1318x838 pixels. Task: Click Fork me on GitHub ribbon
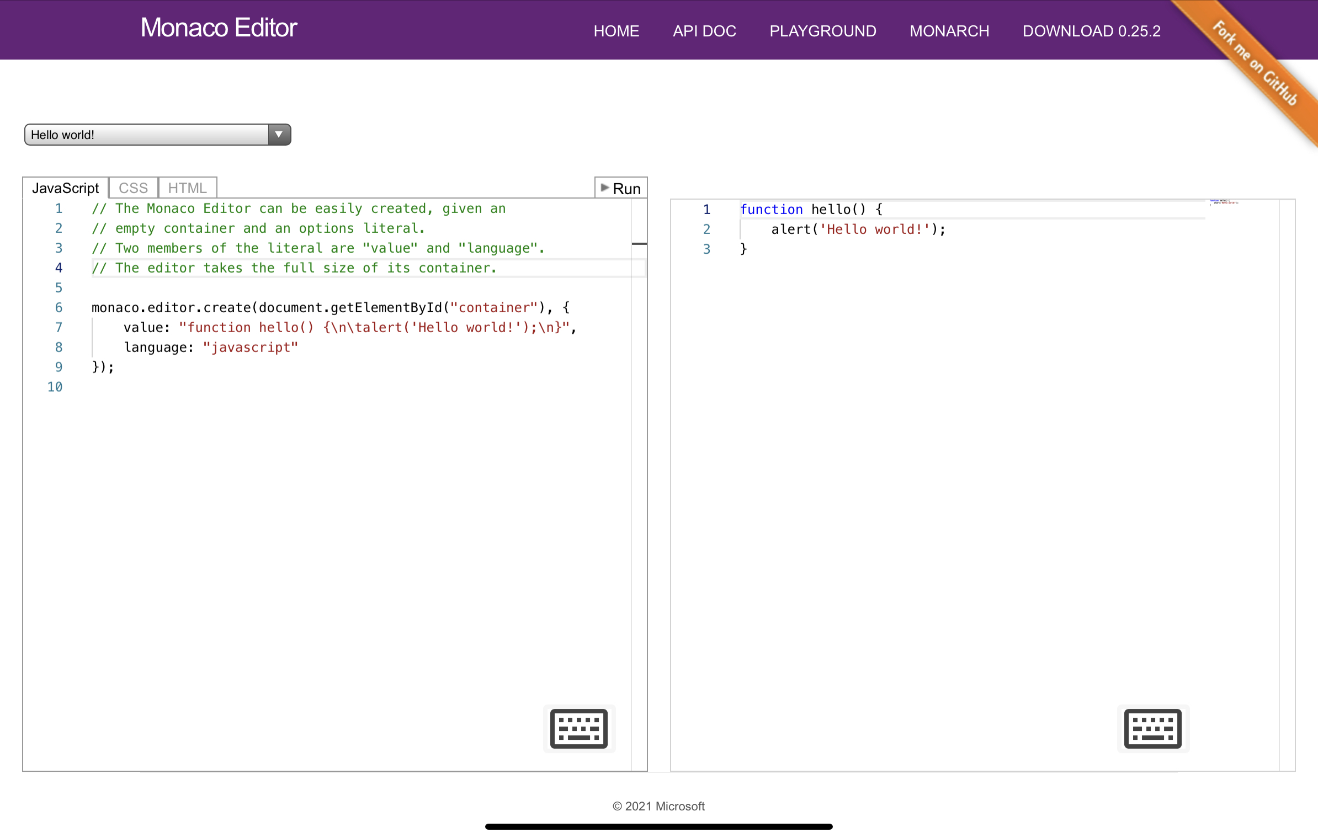[x=1255, y=63]
